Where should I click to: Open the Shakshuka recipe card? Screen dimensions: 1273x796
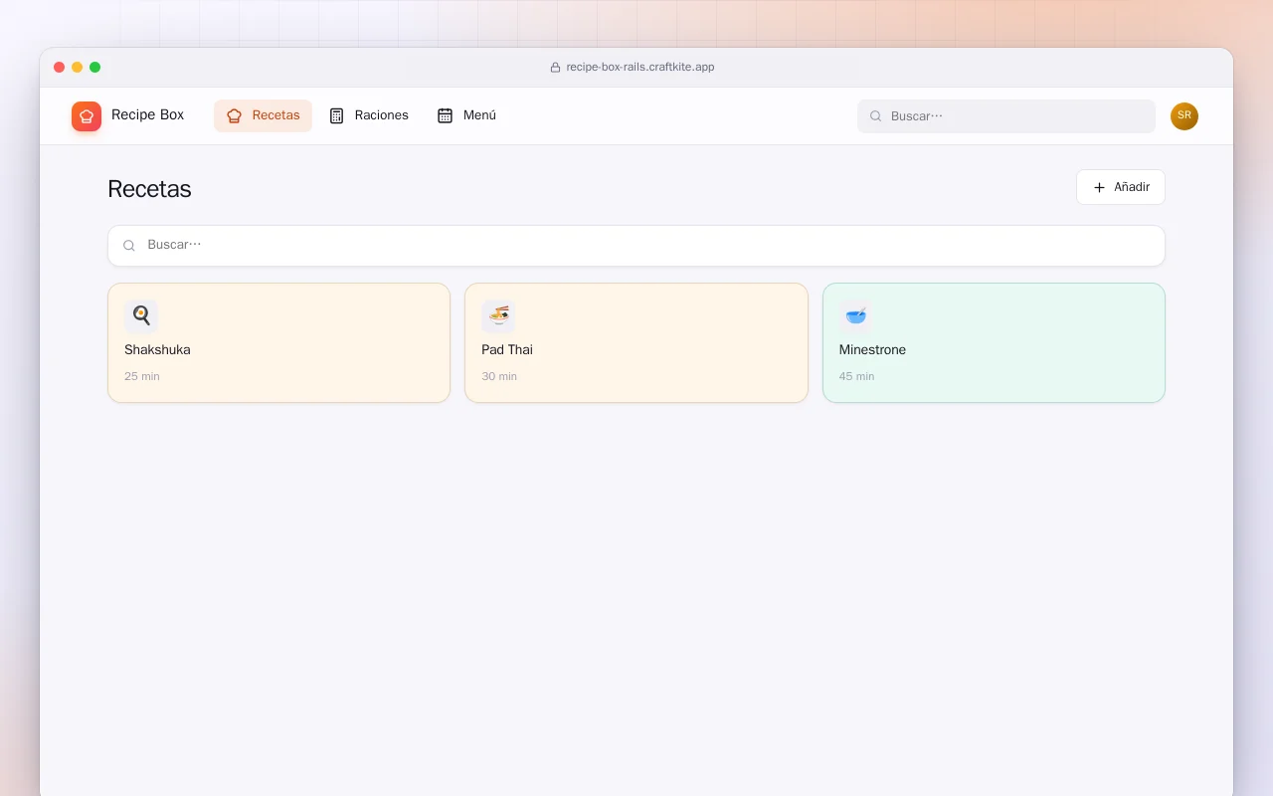click(x=278, y=343)
